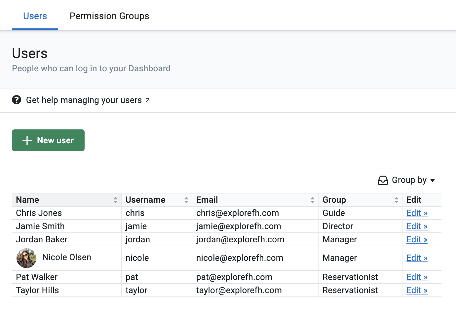
Task: Edit the Nicole Olsen account
Action: click(x=417, y=258)
